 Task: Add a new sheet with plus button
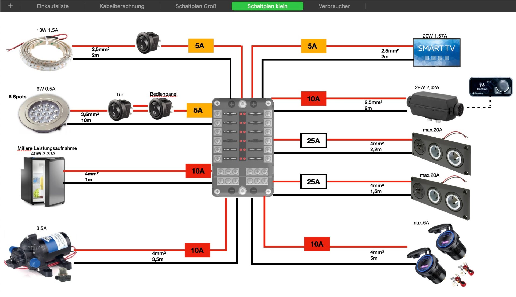(x=10, y=6)
